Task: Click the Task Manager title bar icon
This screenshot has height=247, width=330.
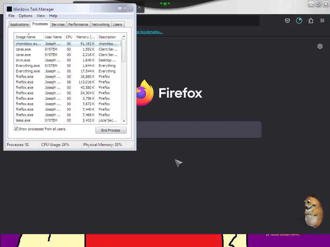Action: 9,9
